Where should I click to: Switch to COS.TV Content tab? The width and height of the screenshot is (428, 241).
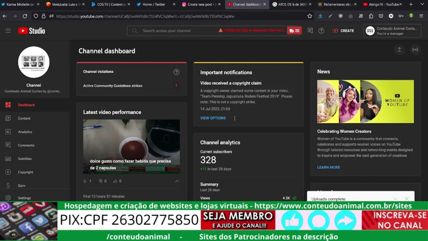(x=111, y=4)
